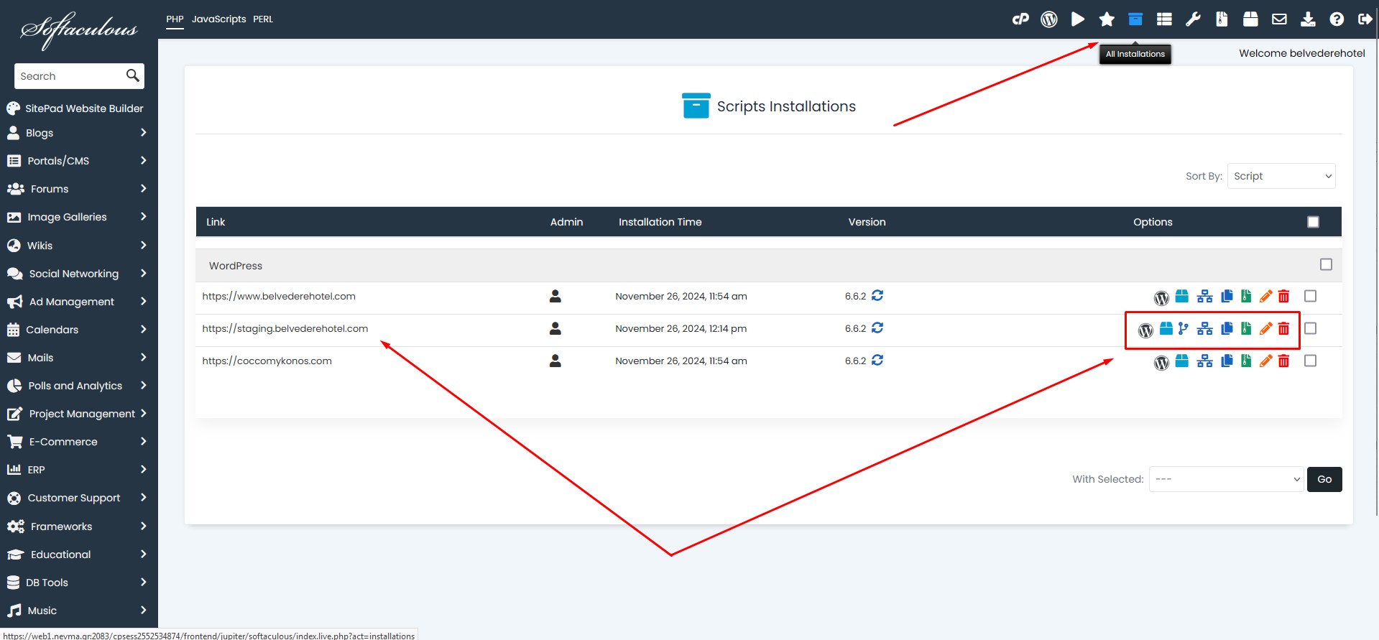Click update refresh icon beside www.belvederehotel.com version
This screenshot has height=640, width=1379.
coord(877,296)
